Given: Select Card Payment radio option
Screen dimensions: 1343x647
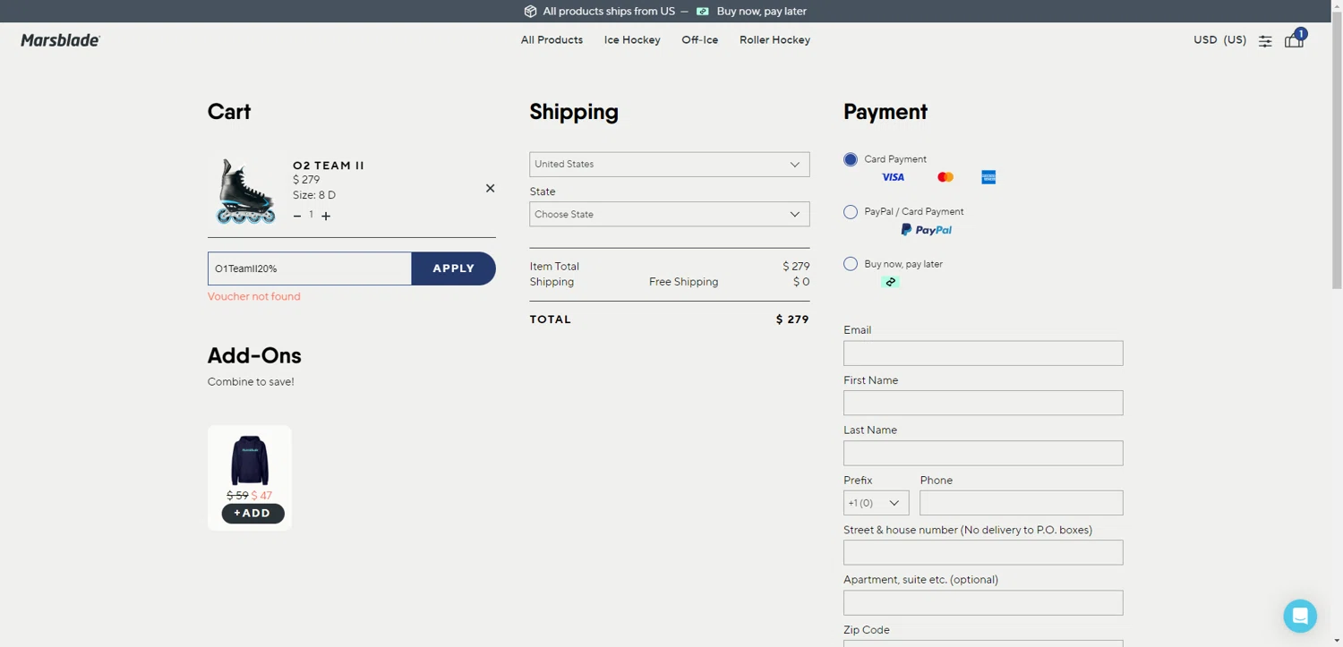Looking at the screenshot, I should coord(851,159).
